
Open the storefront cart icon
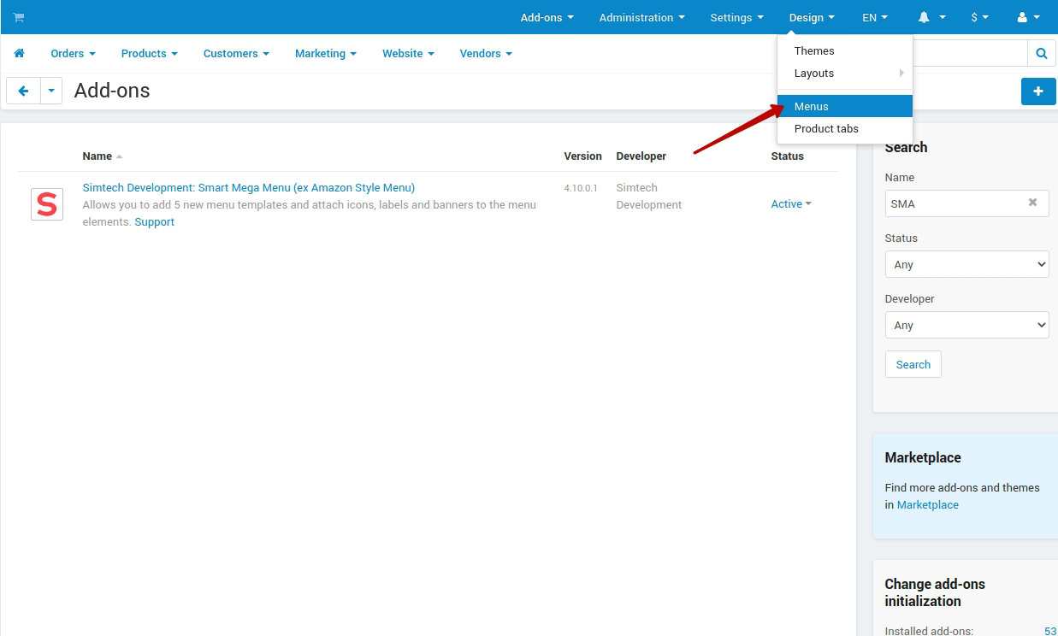(x=19, y=17)
